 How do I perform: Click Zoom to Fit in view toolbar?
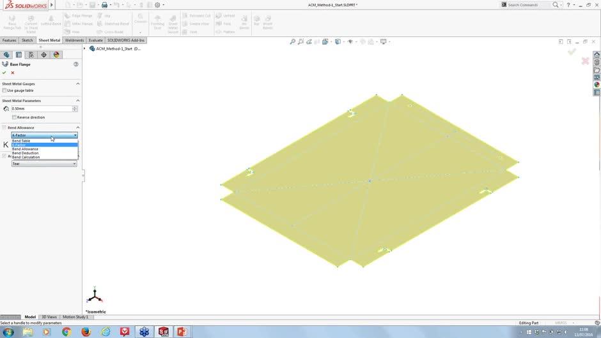(x=292, y=41)
